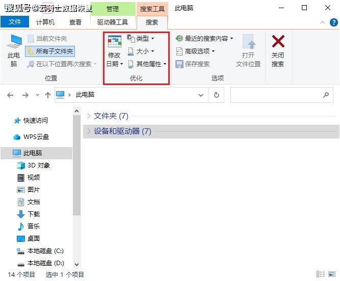Go back with the left arrow

point(10,95)
